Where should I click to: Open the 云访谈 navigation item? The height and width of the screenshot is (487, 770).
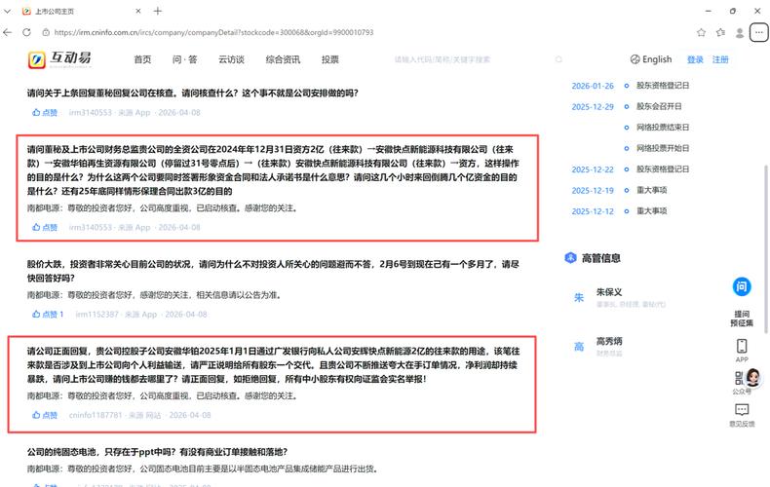click(x=231, y=59)
